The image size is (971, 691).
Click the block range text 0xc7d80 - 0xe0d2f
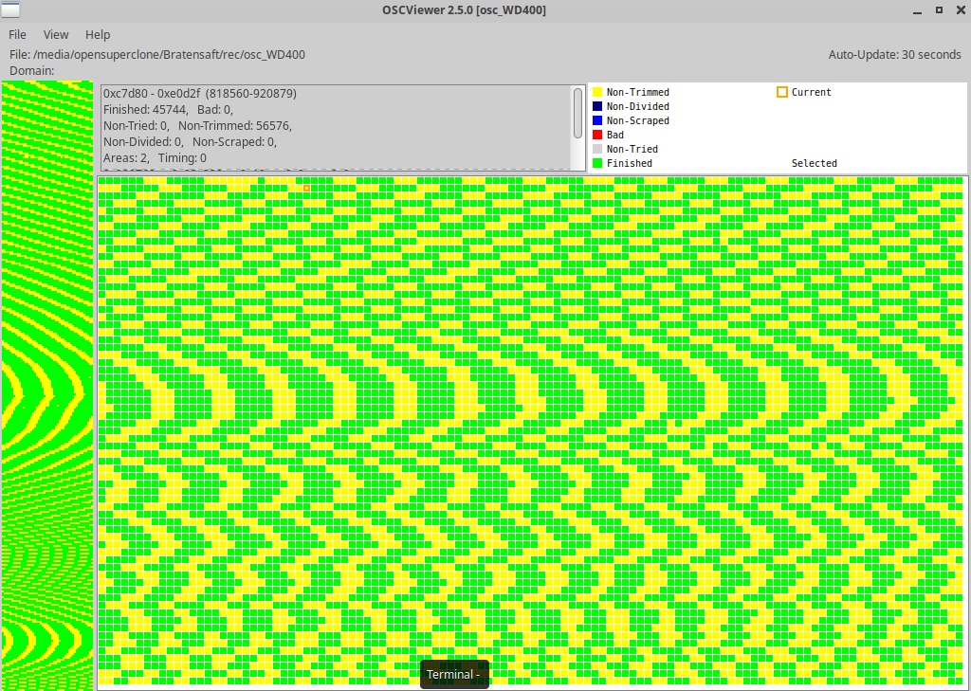pos(152,94)
